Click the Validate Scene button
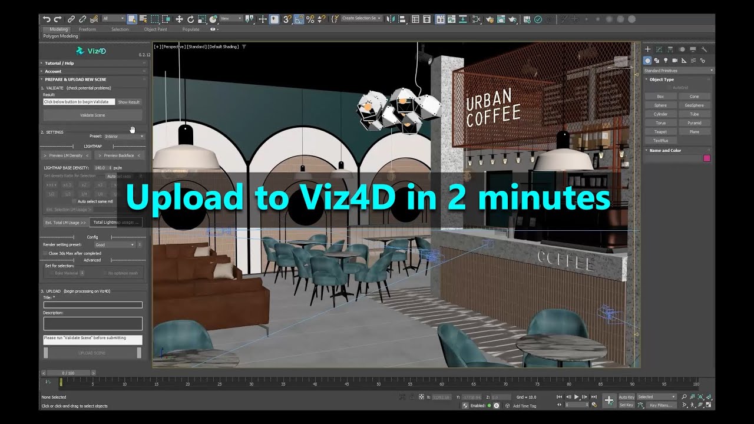Viewport: 754px width, 424px height. [92, 115]
